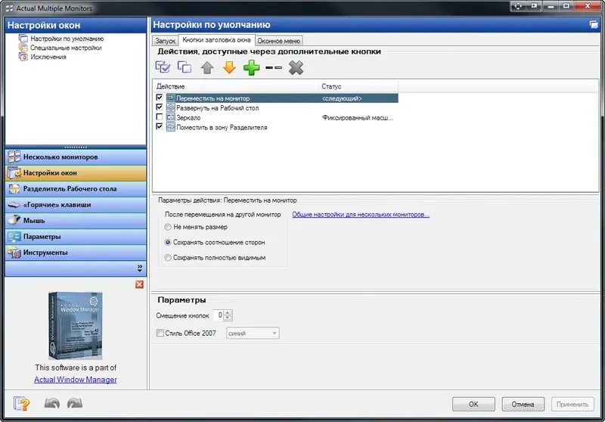Click the window icon in header right corner
The height and width of the screenshot is (422, 605).
[x=594, y=25]
